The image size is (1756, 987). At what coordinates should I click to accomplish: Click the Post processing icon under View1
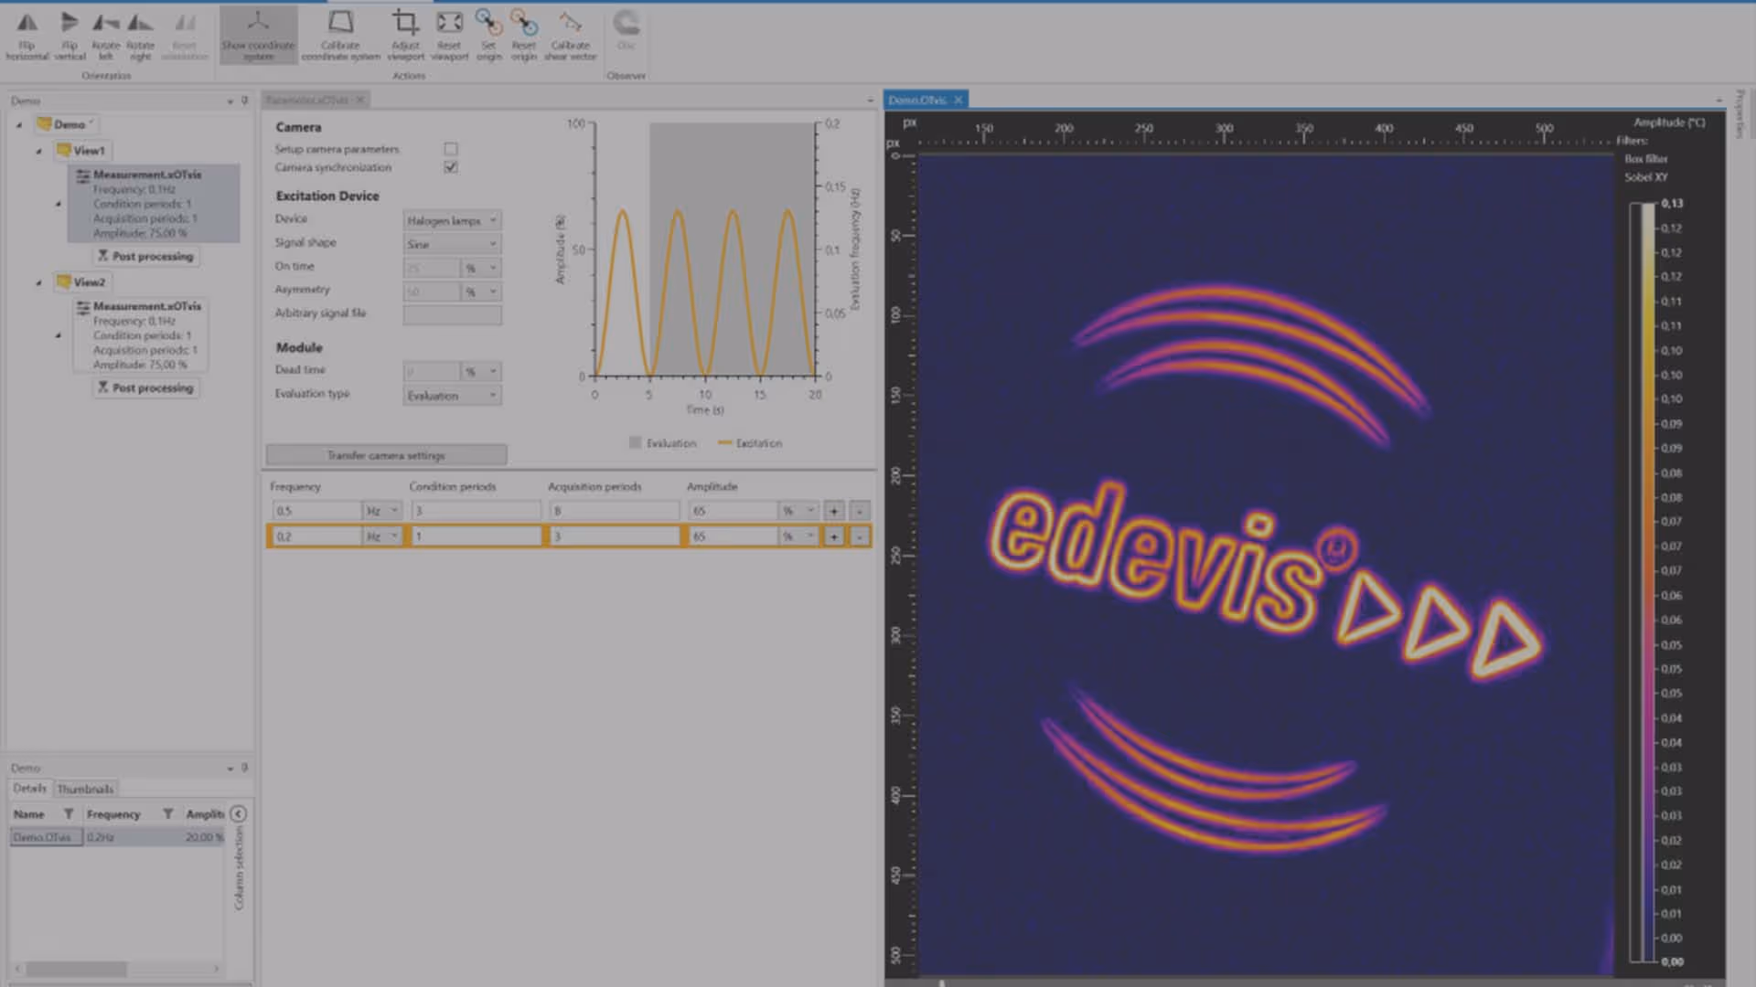click(x=102, y=256)
